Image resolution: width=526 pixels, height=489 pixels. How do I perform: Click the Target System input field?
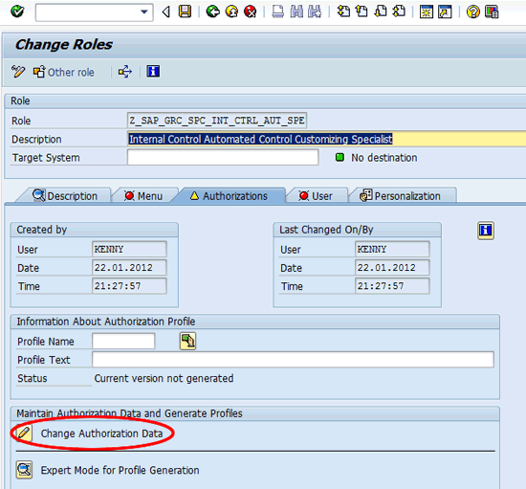pyautogui.click(x=223, y=157)
